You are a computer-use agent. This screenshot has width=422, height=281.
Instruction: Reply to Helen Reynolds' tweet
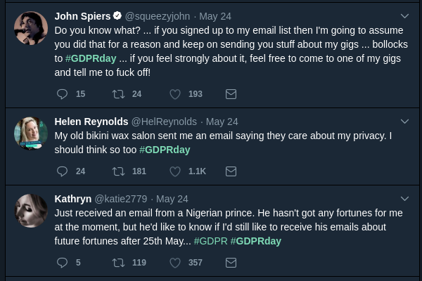tap(62, 171)
